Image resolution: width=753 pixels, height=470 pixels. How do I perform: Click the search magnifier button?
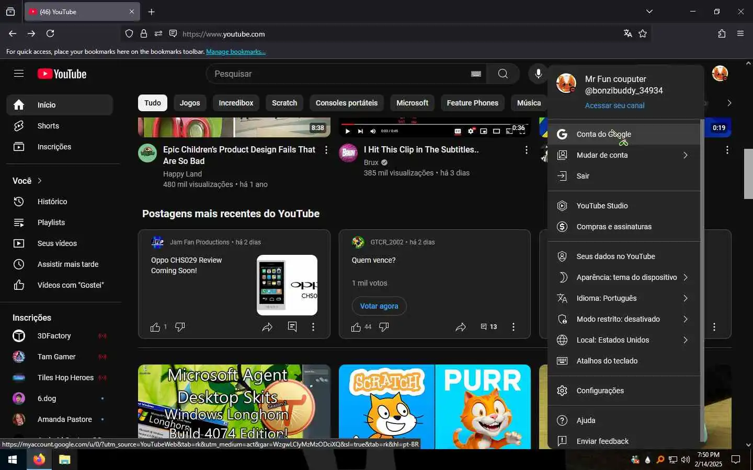[503, 74]
